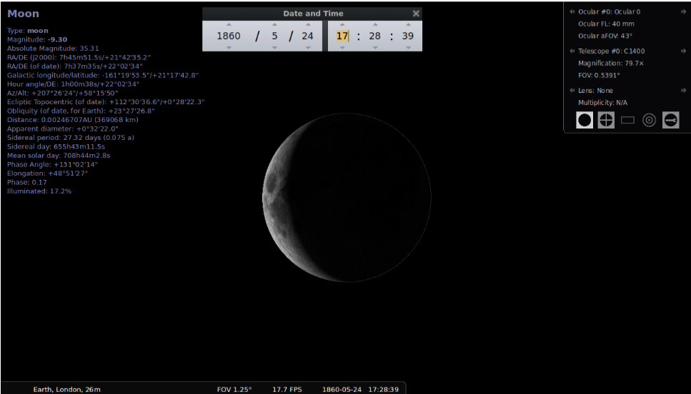
Task: Select previous lens arrow
Action: pos(572,91)
